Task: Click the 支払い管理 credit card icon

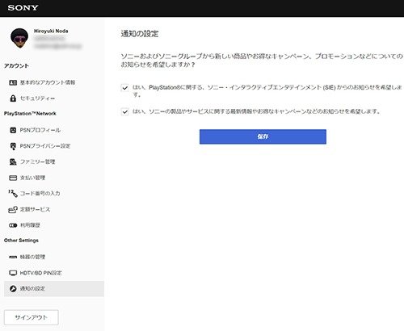Action: click(13, 178)
